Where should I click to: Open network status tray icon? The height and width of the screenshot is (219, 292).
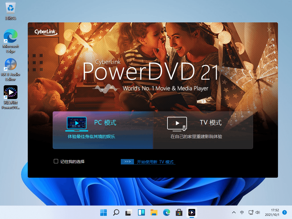coord(251,212)
